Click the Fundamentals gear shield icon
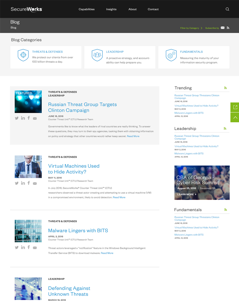This screenshot has width=239, height=301. coord(171,55)
